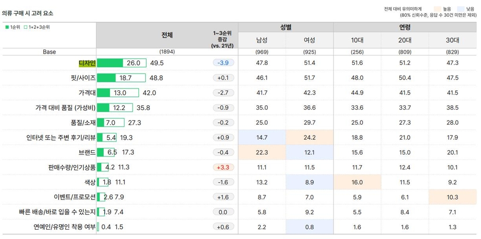Click the green 1순위 legend square

pos(6,27)
